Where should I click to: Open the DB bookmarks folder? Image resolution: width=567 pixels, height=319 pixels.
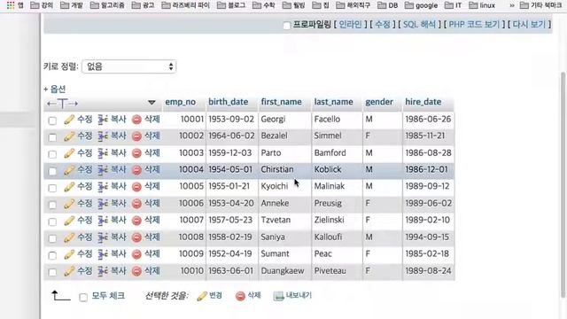click(388, 5)
